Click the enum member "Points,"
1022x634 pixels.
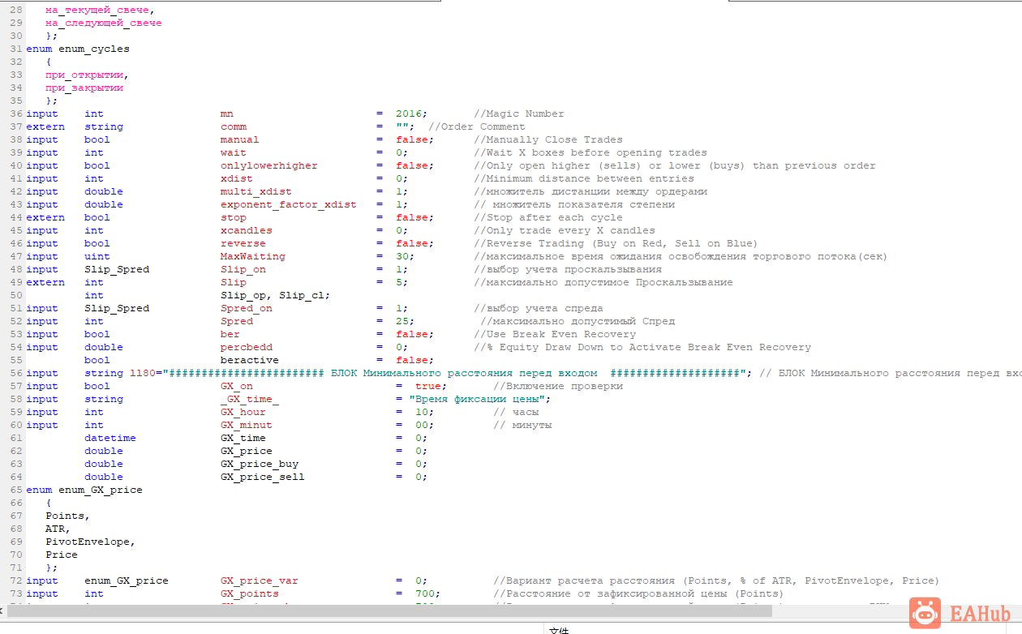68,516
